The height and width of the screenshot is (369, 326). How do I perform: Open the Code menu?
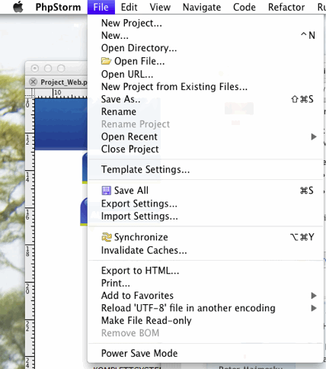[x=244, y=7]
